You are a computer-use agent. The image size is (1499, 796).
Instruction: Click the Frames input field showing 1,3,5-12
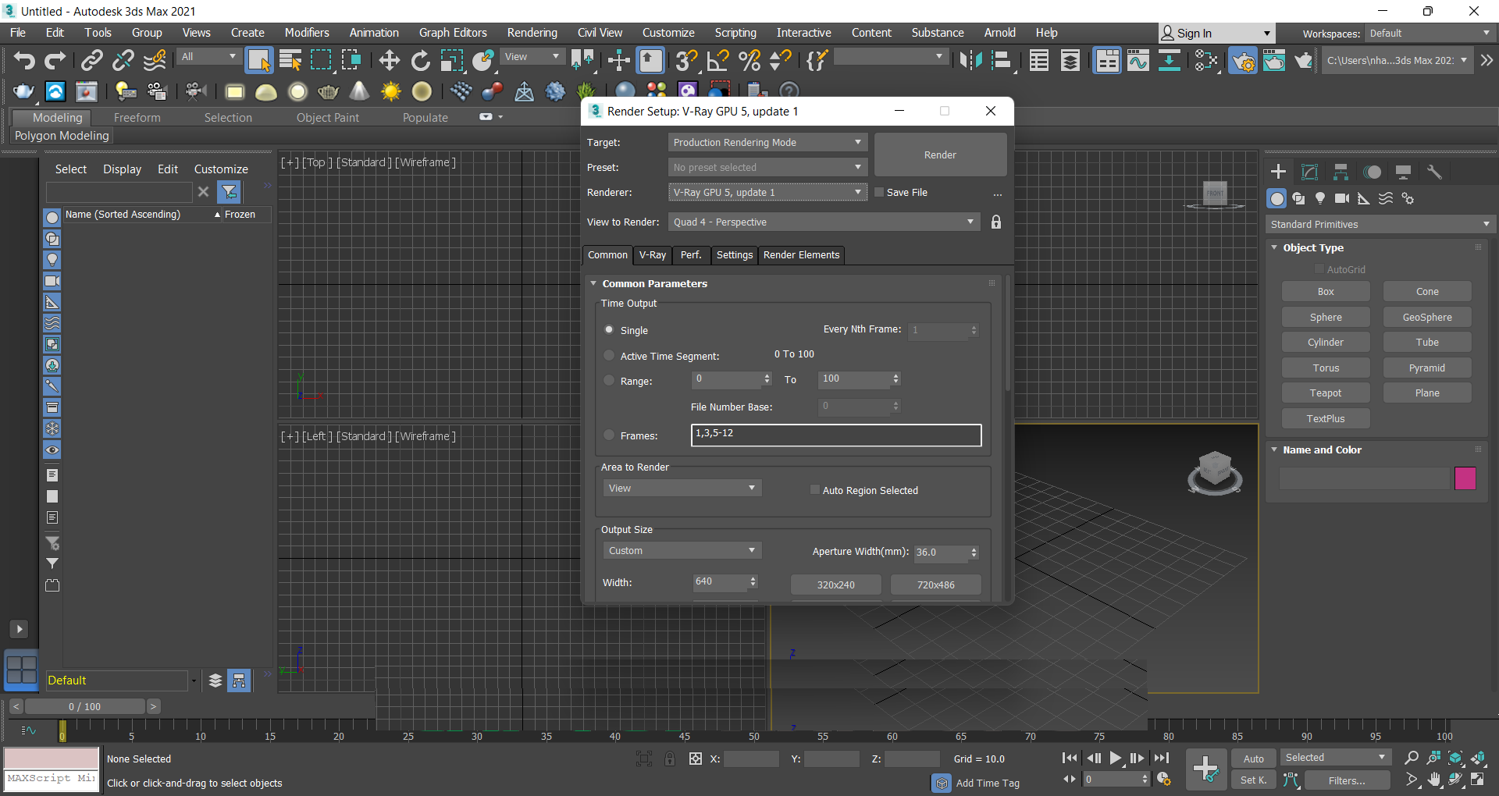(x=835, y=435)
